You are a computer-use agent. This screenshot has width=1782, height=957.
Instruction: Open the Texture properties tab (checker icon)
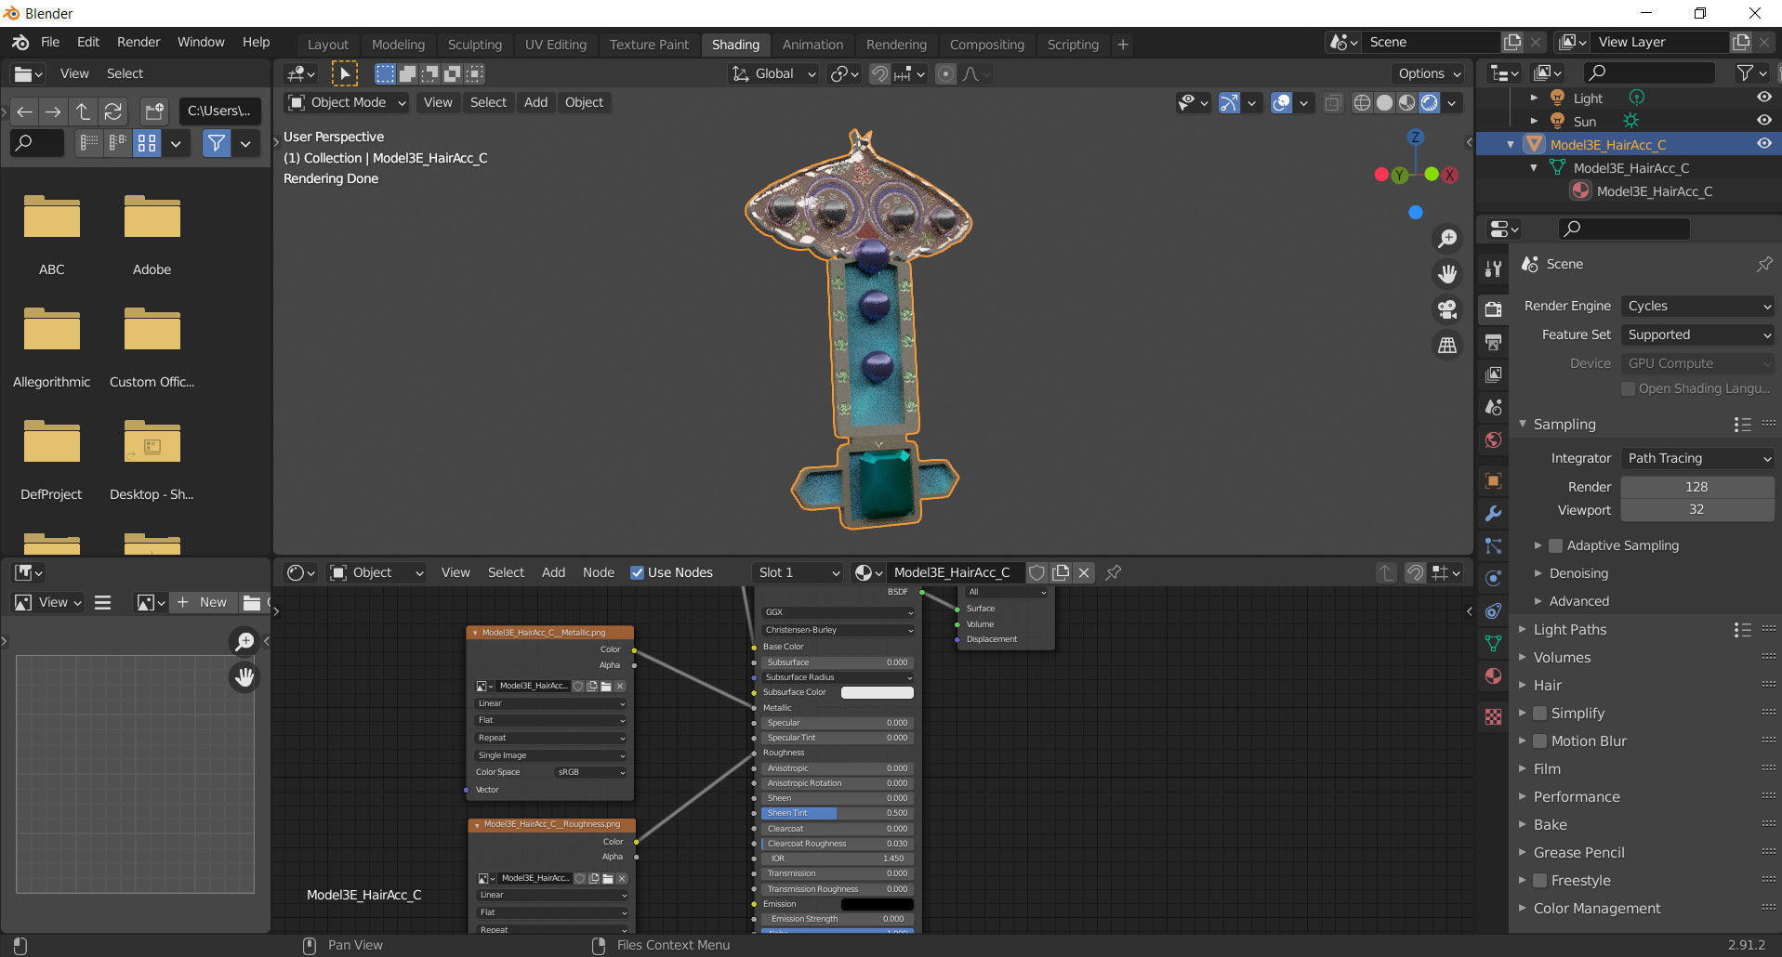tap(1493, 716)
